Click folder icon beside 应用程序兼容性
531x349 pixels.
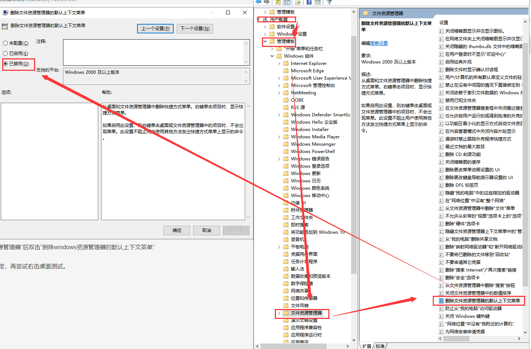click(x=286, y=328)
